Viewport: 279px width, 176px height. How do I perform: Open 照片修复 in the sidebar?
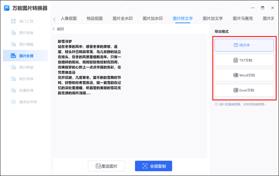point(26,68)
